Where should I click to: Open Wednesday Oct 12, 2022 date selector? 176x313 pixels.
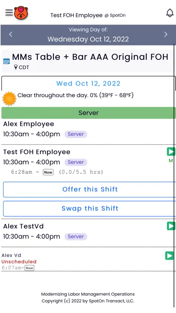tap(88, 39)
